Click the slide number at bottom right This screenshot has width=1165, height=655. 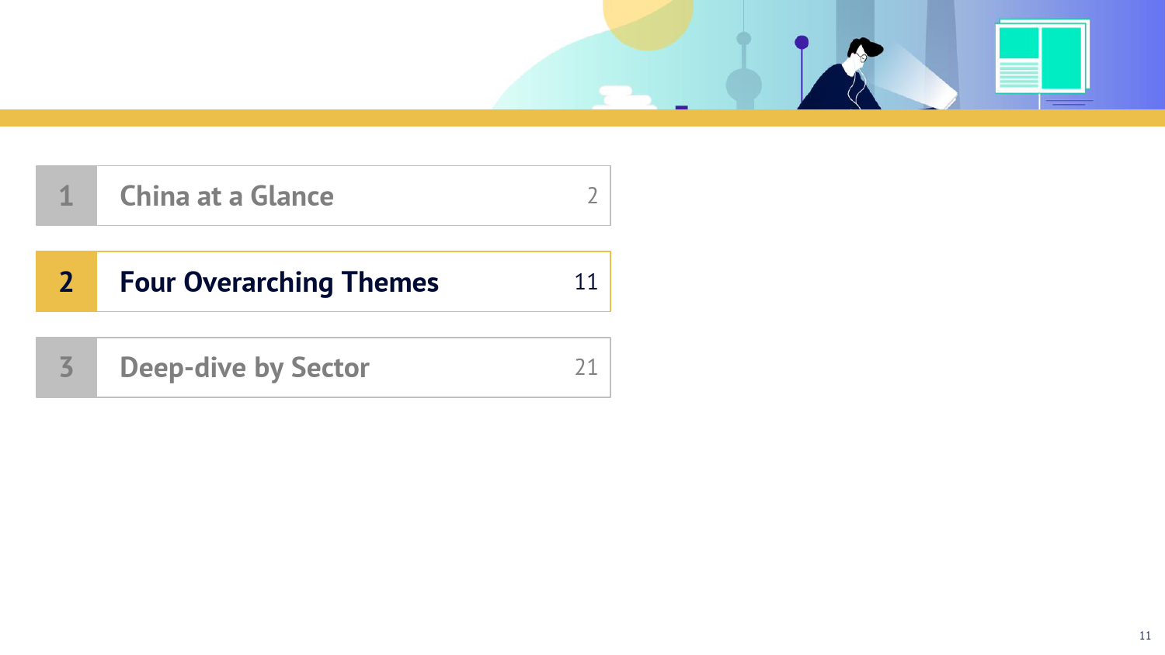point(1145,636)
